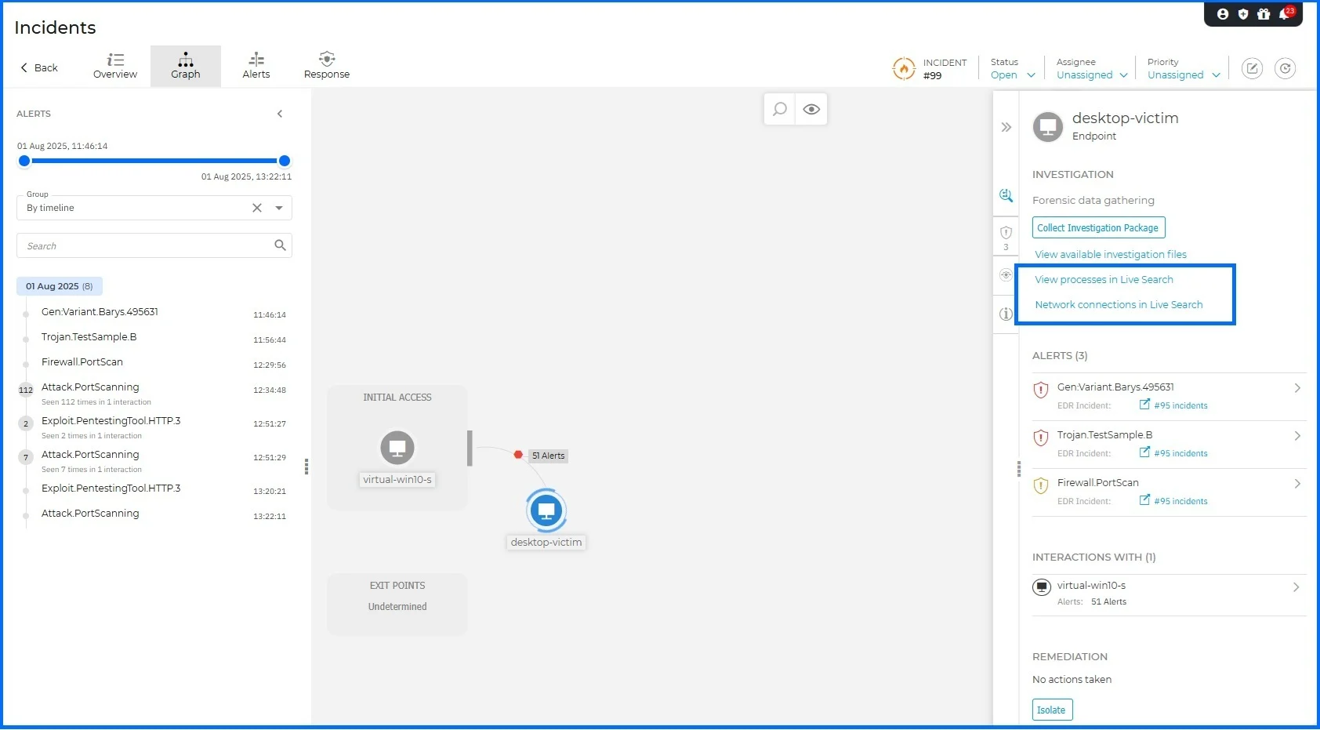Collapse the details panel with double chevron
The image size is (1320, 730).
[1006, 127]
